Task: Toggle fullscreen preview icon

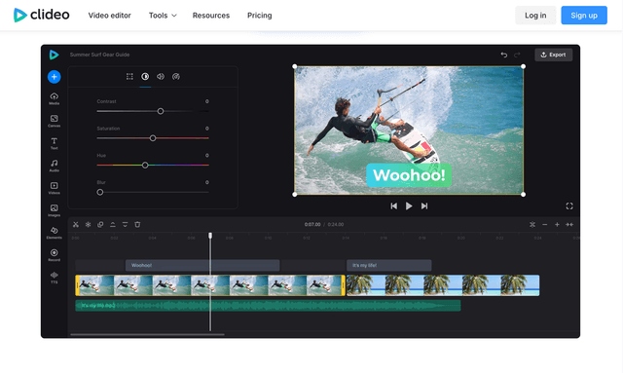Action: coord(569,206)
